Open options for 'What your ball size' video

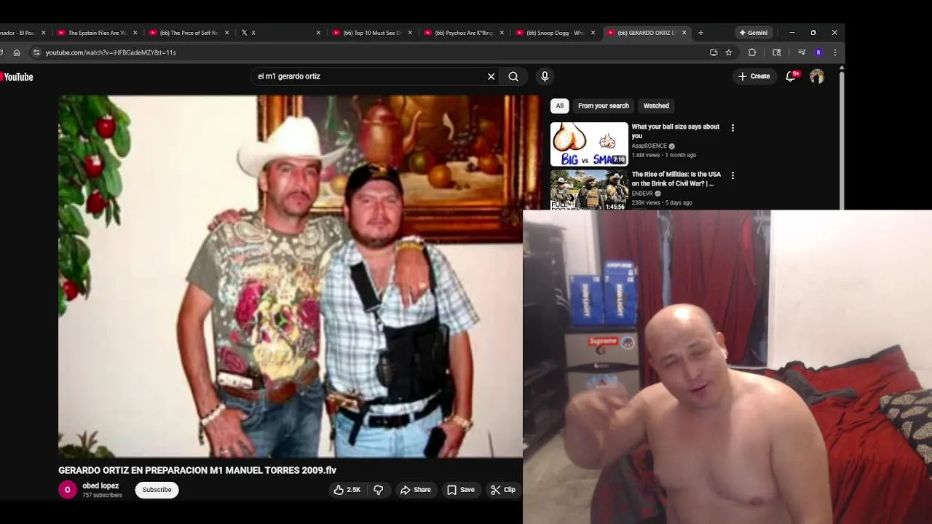point(732,127)
